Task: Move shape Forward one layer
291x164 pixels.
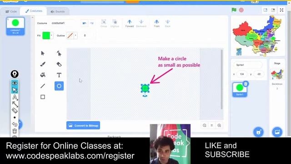Action: coord(130,23)
